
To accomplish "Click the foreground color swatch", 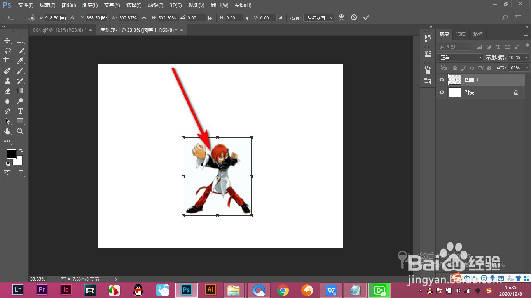I will (11, 154).
